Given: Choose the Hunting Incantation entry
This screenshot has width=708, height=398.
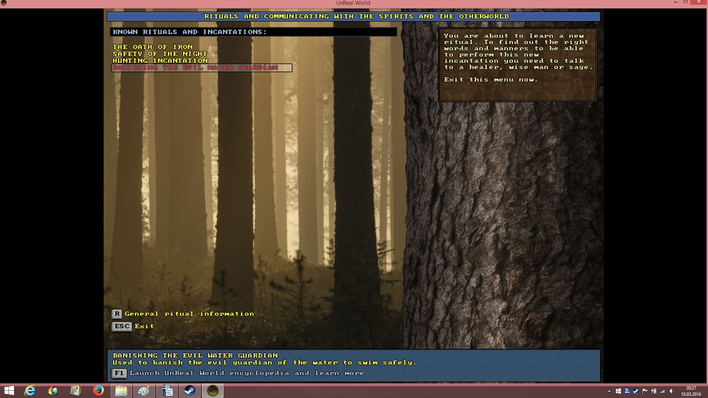Looking at the screenshot, I should pyautogui.click(x=160, y=61).
